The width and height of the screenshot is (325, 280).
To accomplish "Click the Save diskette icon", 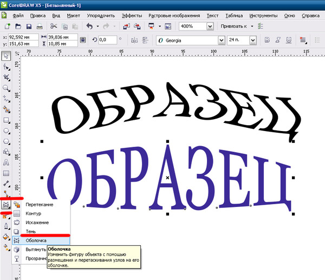I will click(x=29, y=27).
